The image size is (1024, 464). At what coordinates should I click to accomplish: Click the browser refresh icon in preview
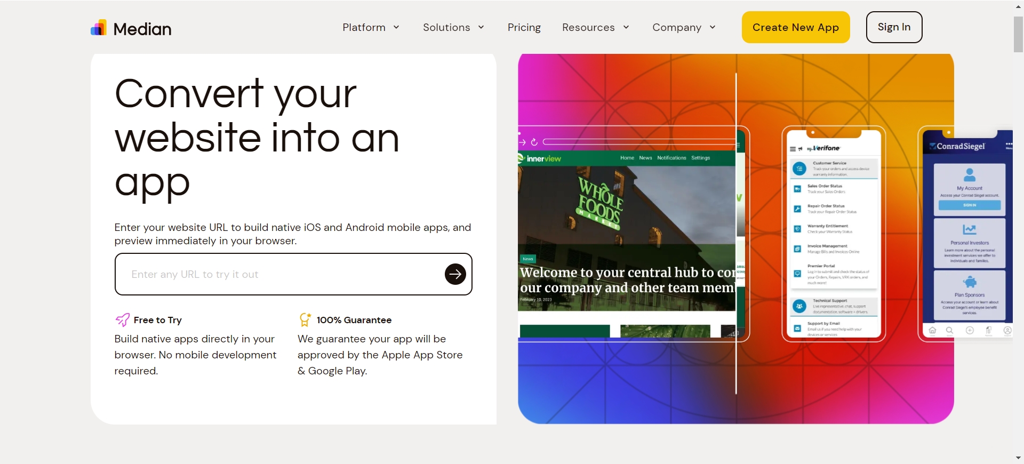click(534, 142)
